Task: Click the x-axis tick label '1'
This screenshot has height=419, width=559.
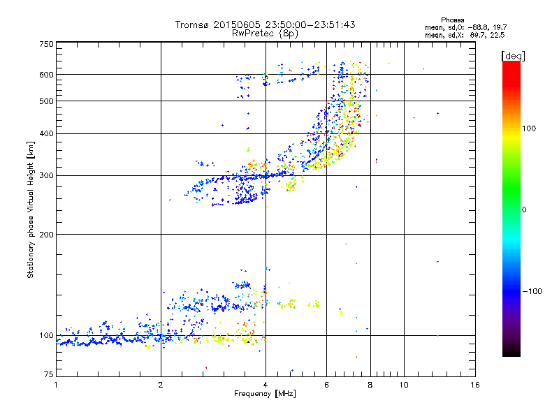Action: coord(56,385)
